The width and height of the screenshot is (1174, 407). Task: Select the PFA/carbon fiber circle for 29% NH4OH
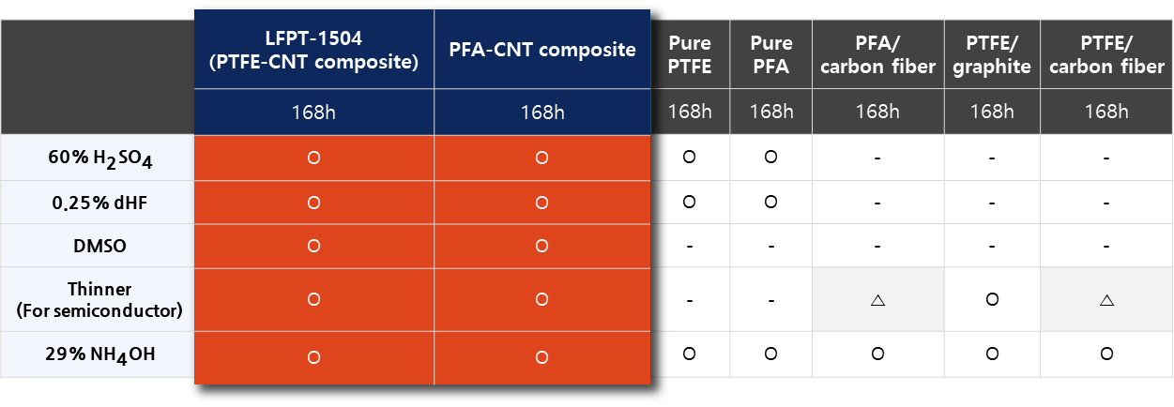(877, 354)
